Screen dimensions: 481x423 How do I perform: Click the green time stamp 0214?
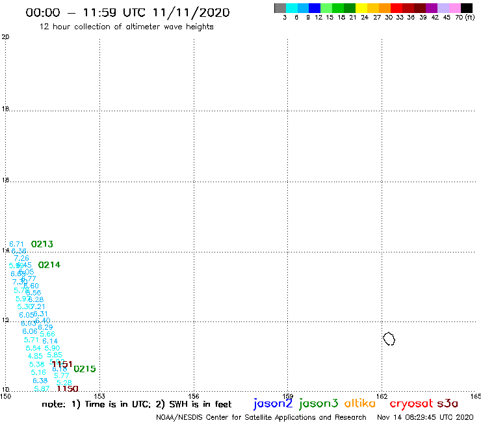pyautogui.click(x=49, y=265)
